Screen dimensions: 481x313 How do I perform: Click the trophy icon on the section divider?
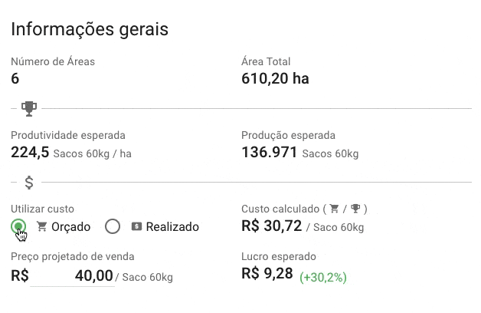coord(29,108)
